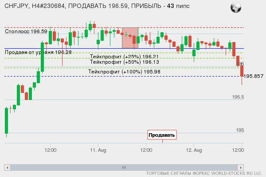
Task: Click the "11. Aug" date axis label
Action: click(x=98, y=150)
